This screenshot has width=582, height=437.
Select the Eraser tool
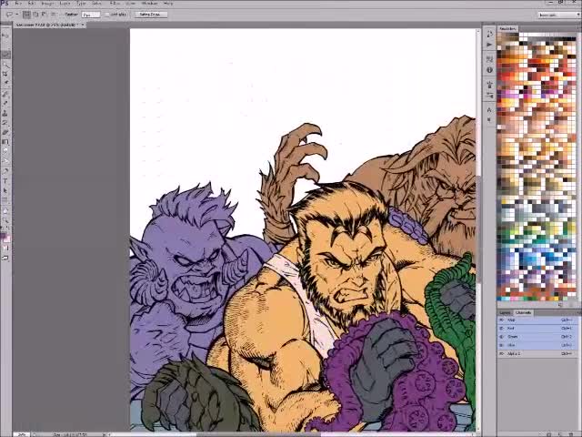tap(5, 132)
